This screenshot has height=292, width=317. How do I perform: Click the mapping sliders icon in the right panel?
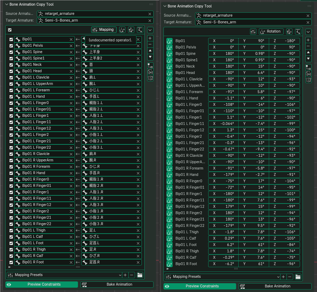pos(253,32)
